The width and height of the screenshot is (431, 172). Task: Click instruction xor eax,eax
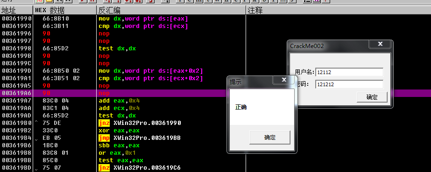119,131
